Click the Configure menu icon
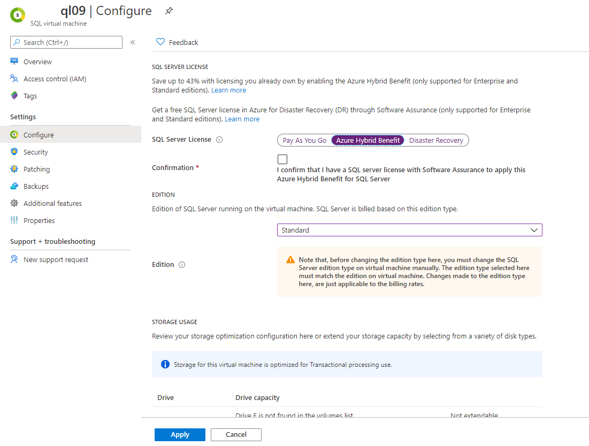Viewport: 589px width, 446px height. pos(14,134)
